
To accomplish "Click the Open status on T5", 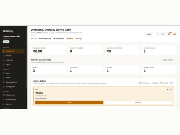I will (170, 90).
